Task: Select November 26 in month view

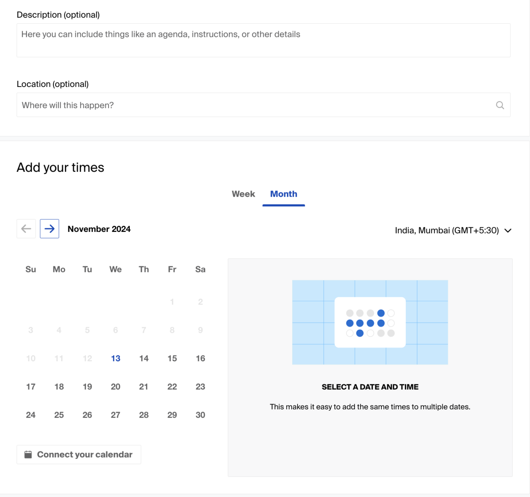Action: pos(87,415)
